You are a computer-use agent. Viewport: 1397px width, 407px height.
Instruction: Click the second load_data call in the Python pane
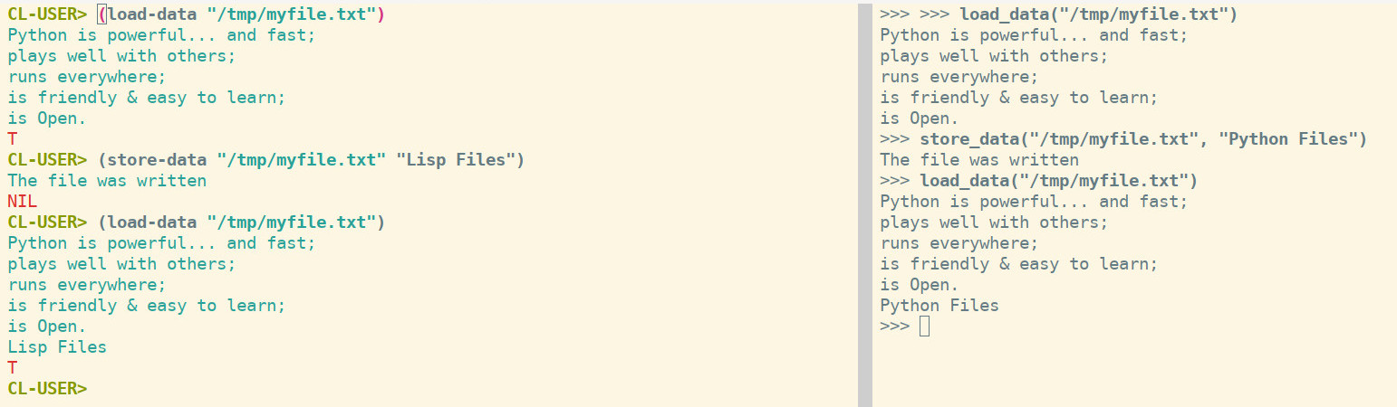1059,181
